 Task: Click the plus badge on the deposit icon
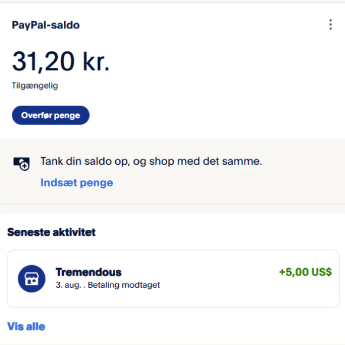(24, 166)
